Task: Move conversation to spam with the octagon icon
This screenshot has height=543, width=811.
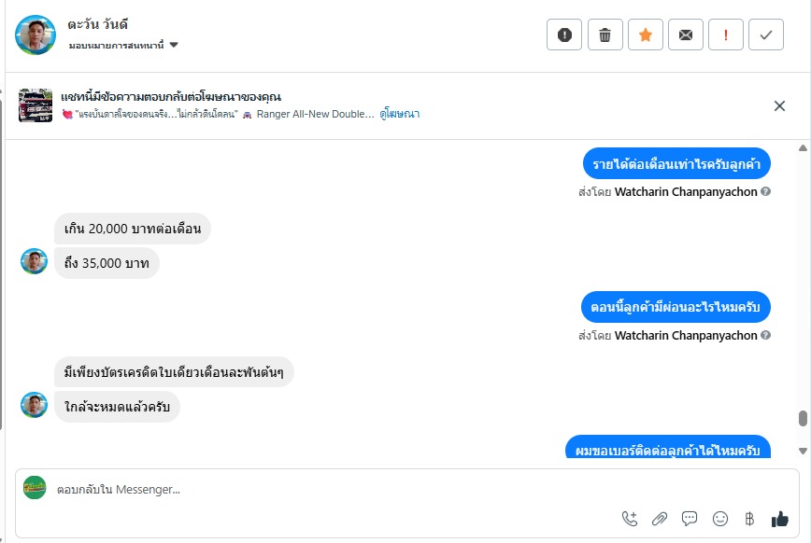Action: coord(564,35)
